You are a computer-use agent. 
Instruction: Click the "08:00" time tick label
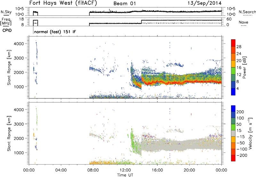coord(93,170)
